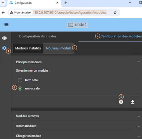Switch to Configuration du cluster tab

pos(38,36)
